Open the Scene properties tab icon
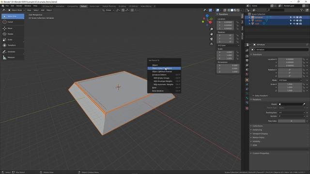Screen dimensions: 310x174 point(247,70)
